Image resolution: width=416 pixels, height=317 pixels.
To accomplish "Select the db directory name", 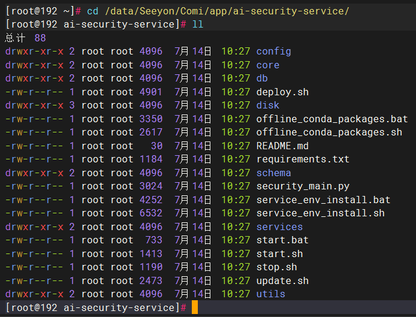I will click(x=263, y=79).
